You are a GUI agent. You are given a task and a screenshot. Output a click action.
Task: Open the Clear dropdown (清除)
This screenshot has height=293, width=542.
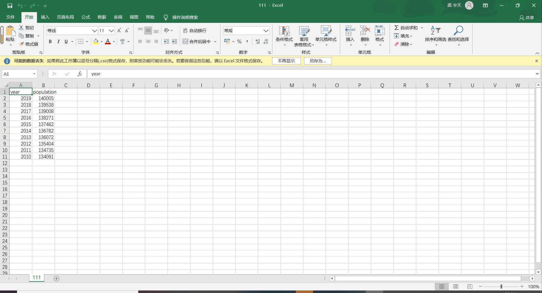[x=403, y=44]
